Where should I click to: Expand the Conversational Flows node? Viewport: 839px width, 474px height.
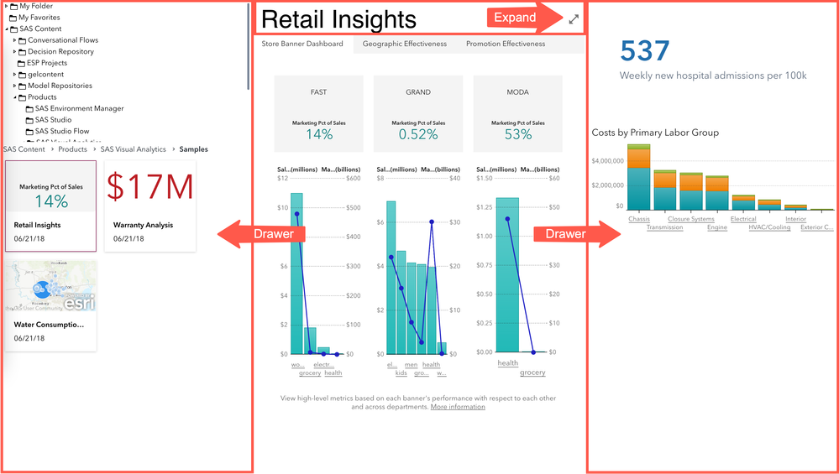click(x=14, y=40)
